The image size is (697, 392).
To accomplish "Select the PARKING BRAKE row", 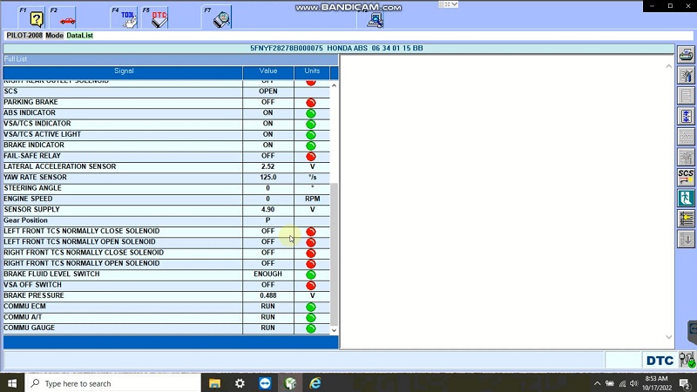I will [x=166, y=102].
